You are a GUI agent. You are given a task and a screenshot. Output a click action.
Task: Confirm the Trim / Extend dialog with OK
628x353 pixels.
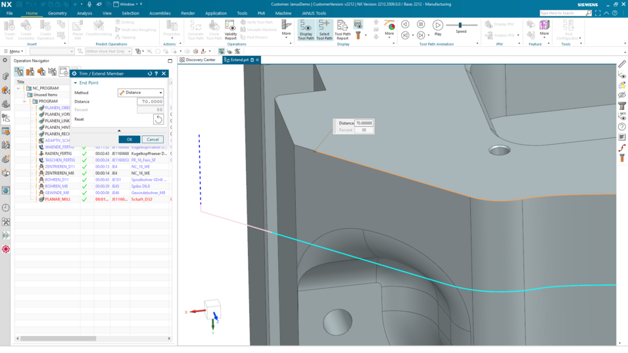pyautogui.click(x=130, y=139)
